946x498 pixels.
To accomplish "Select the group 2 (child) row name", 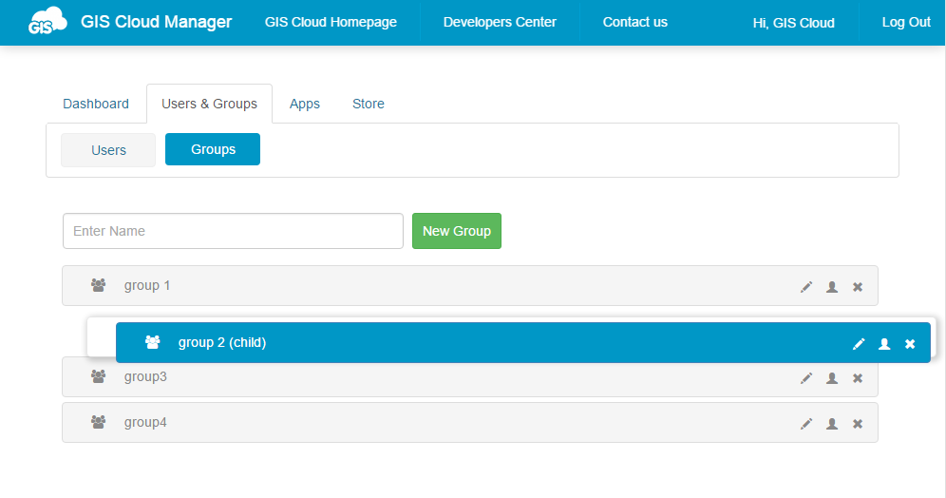I will coord(222,342).
